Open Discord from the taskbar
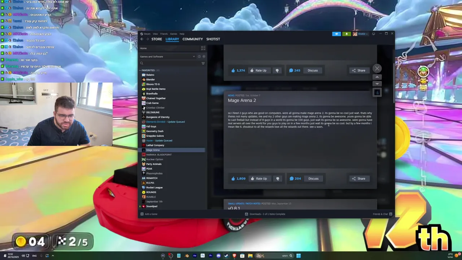This screenshot has height=260, width=462. [218, 256]
